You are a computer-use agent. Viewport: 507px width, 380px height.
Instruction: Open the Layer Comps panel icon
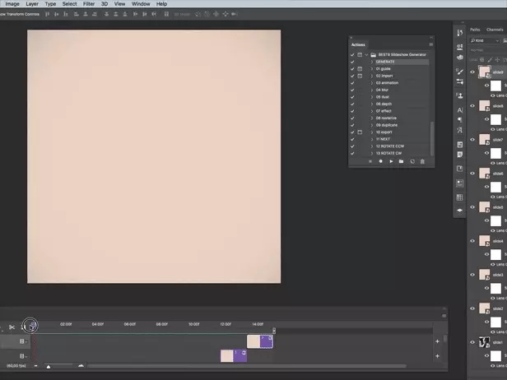tap(459, 145)
